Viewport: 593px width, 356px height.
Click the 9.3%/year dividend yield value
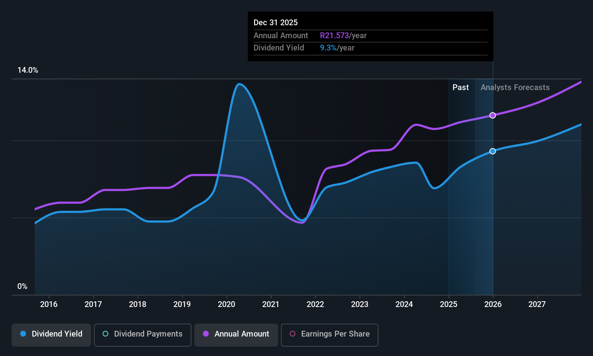point(337,48)
